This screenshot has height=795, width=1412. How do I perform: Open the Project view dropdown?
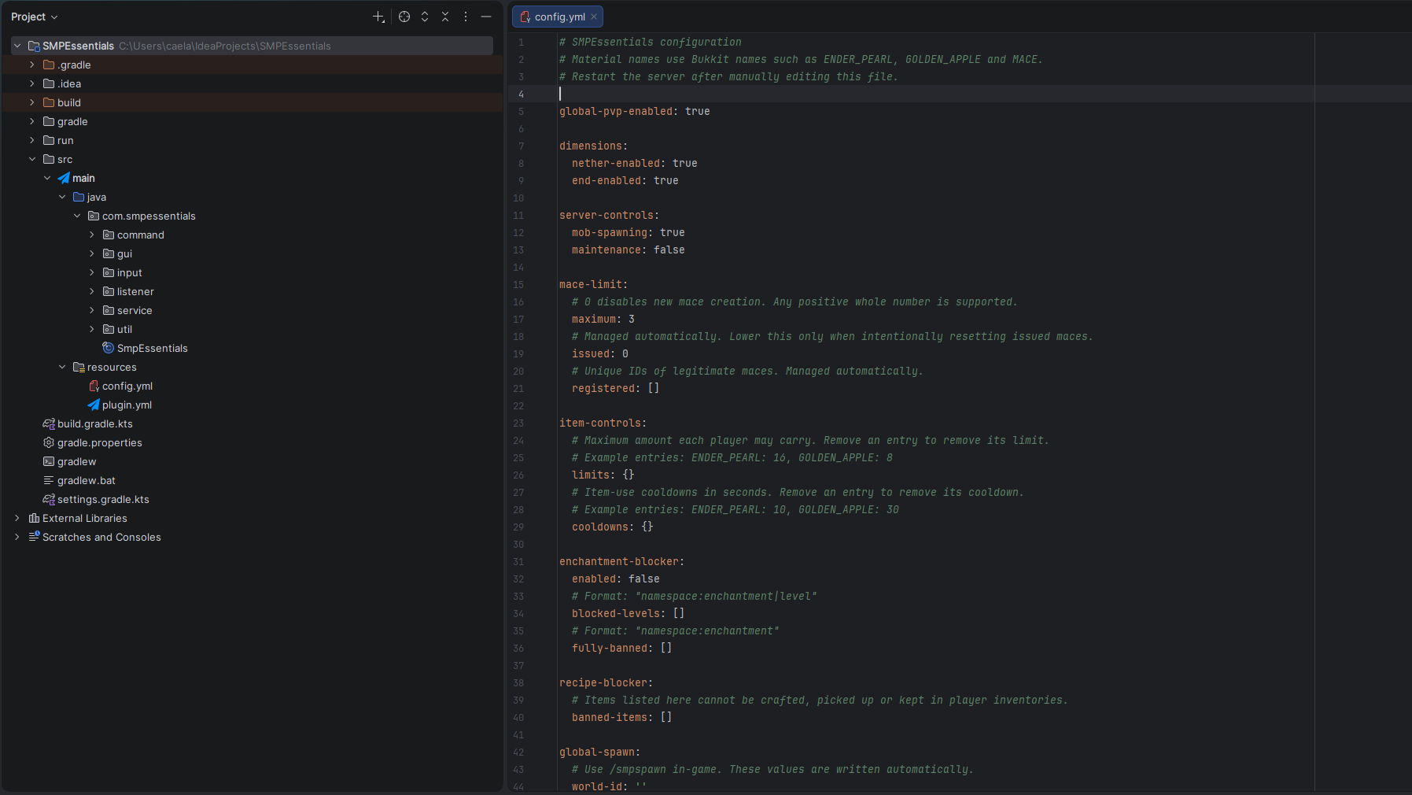point(35,17)
